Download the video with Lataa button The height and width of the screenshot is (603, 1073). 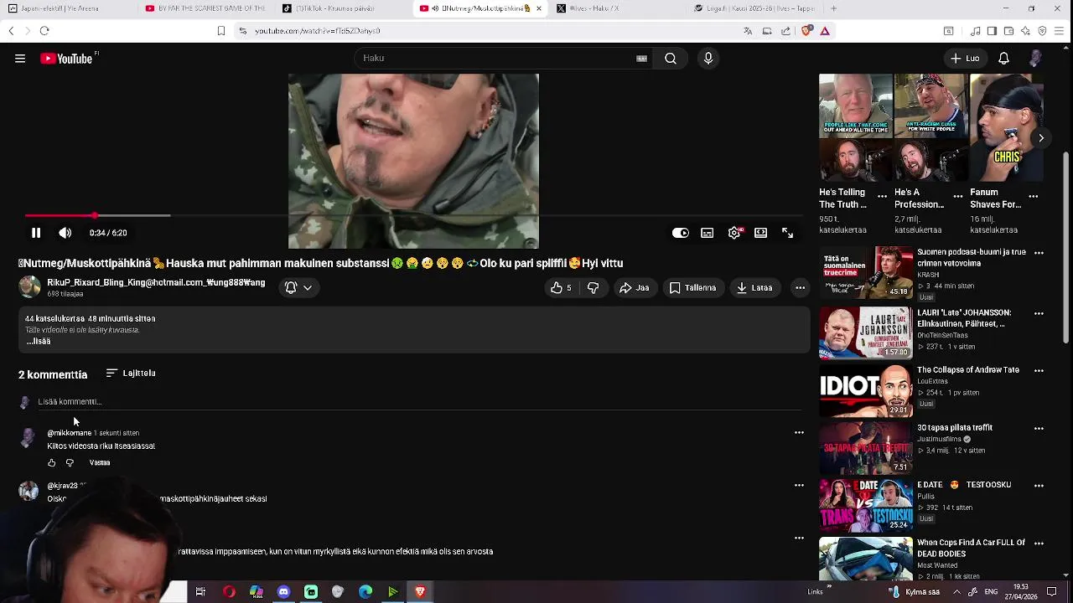pyautogui.click(x=754, y=287)
